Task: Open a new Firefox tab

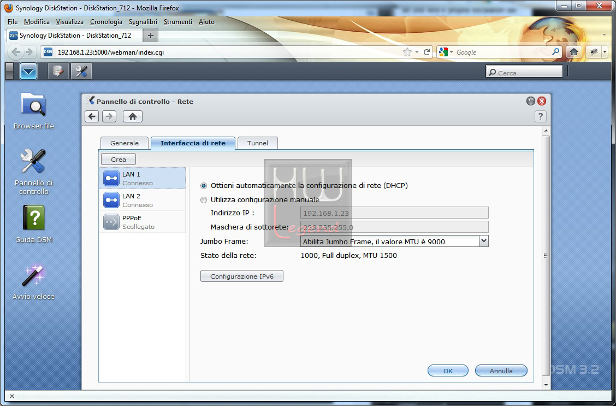Action: tap(151, 36)
